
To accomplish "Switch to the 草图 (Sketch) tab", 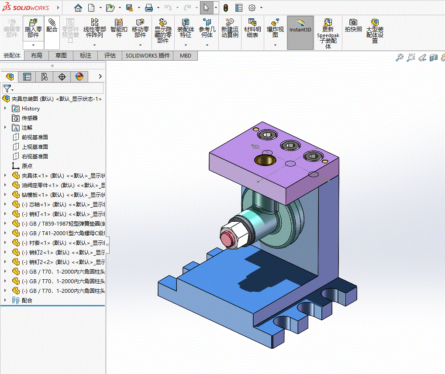I will tap(61, 55).
